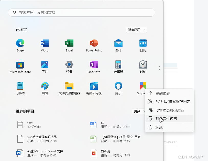
Task: Click 'vue后台管理系统成品' recommended file name
Action: pos(42,137)
